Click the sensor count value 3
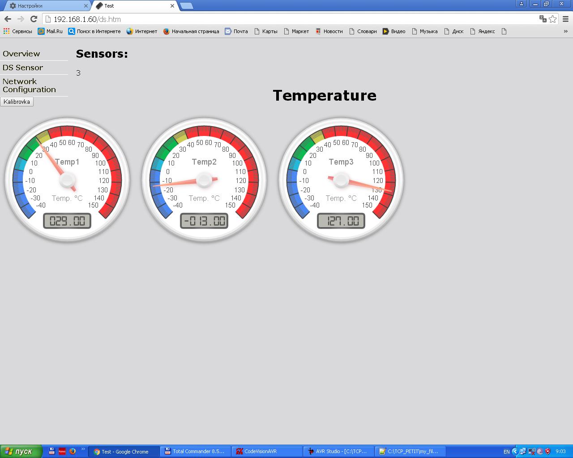 (78, 73)
